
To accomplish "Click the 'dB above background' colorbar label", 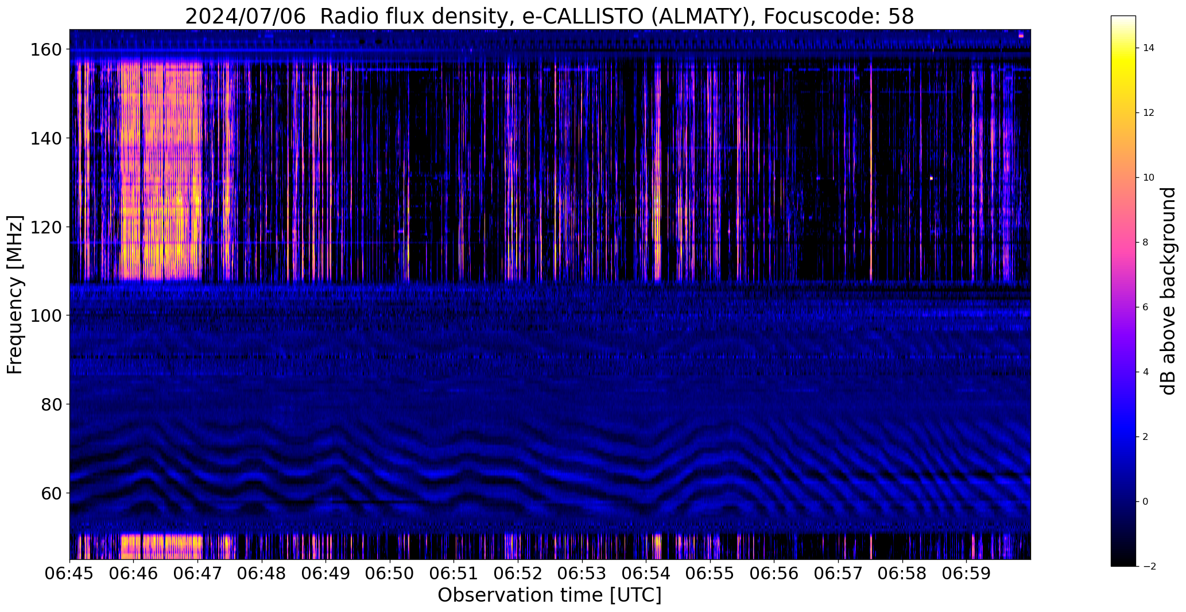I will coord(1168,291).
